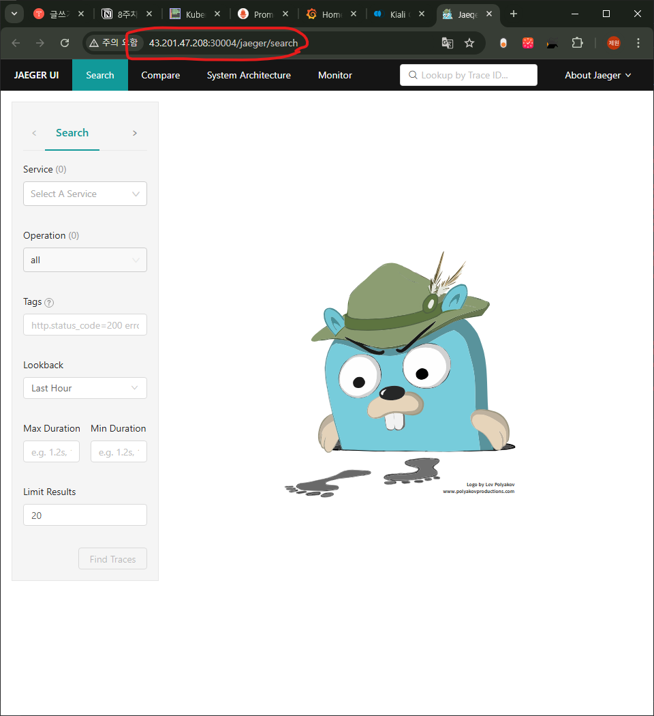
Task: Select the Search tab in sidebar panel
Action: 72,133
